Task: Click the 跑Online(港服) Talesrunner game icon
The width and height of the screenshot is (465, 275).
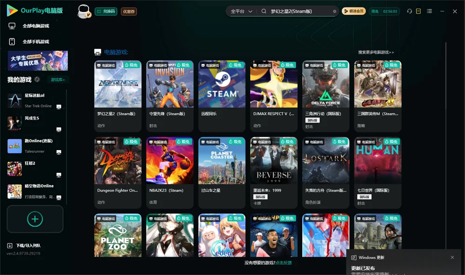Action: point(14,146)
